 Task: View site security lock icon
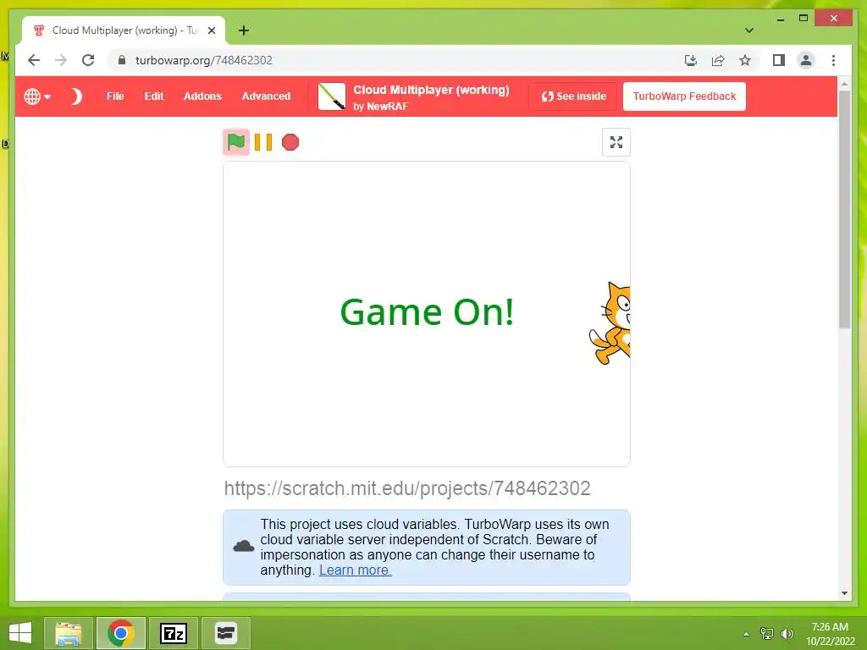(x=122, y=60)
